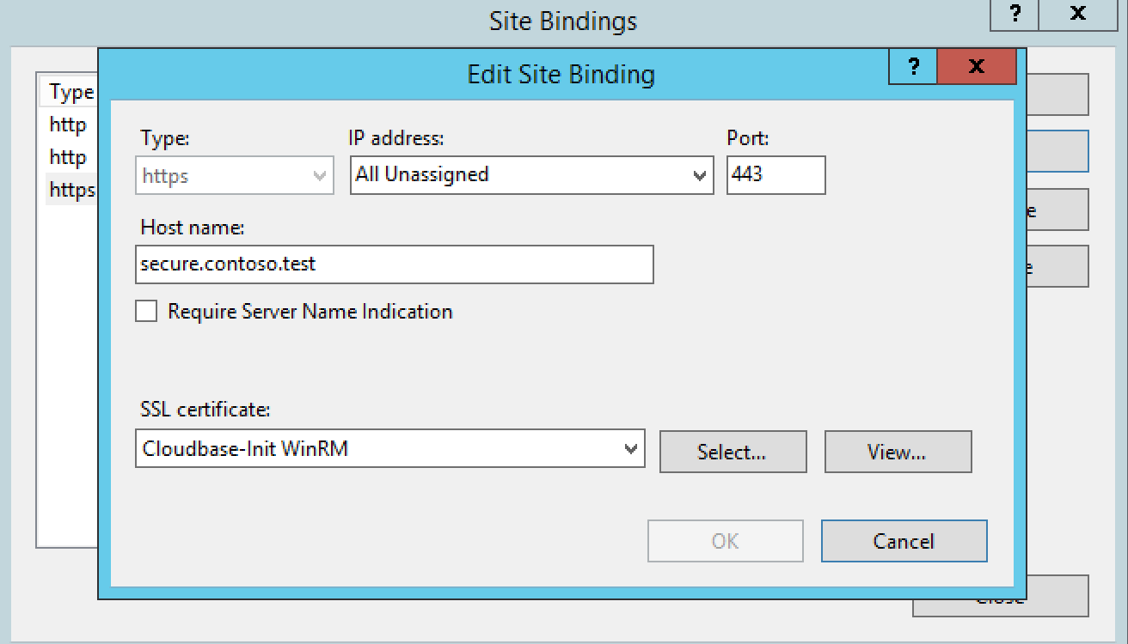
Task: Open the SSL certificate dropdown
Action: pos(631,448)
